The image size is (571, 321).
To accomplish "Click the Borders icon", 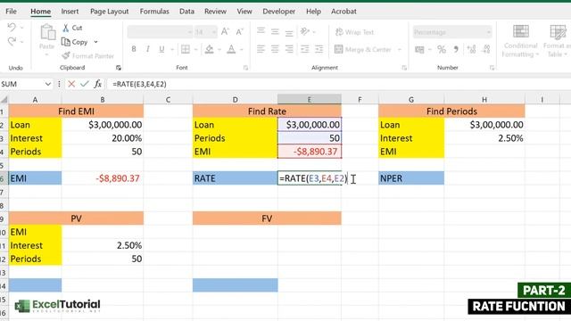I will [x=186, y=49].
